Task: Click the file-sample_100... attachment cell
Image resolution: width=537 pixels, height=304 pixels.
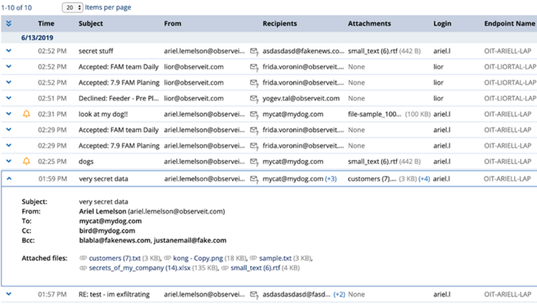Action: coord(374,114)
